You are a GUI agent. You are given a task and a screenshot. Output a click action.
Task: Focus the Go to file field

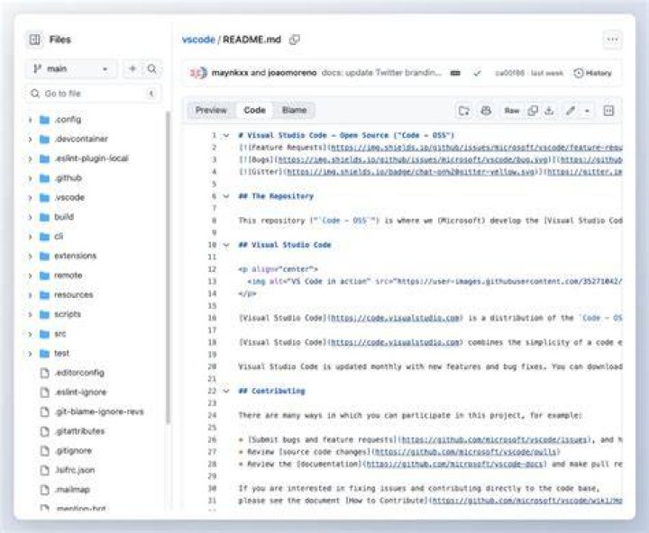click(93, 94)
